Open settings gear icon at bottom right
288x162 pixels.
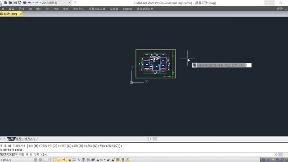264,160
